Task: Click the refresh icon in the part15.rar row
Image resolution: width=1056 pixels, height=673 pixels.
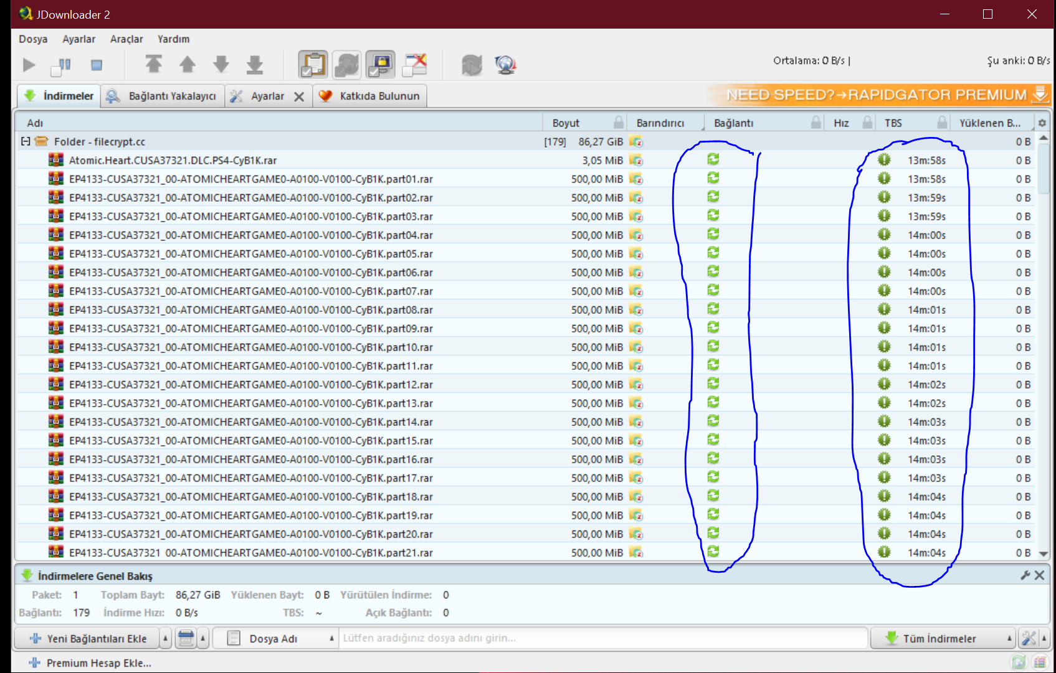Action: (x=713, y=440)
